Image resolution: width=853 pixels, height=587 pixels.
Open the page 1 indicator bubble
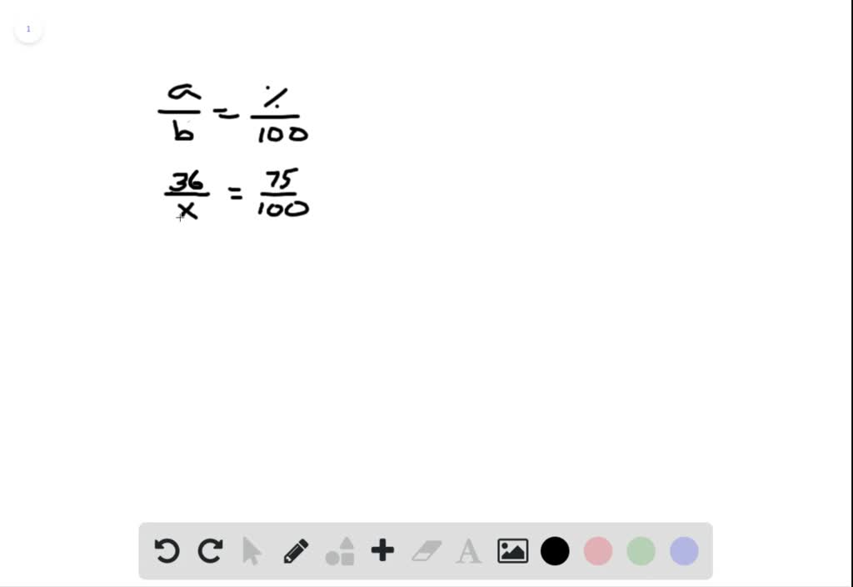28,29
